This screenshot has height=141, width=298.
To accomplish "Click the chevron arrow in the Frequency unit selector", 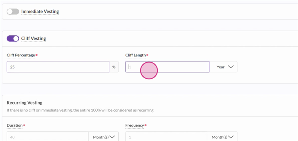I will click(231, 137).
